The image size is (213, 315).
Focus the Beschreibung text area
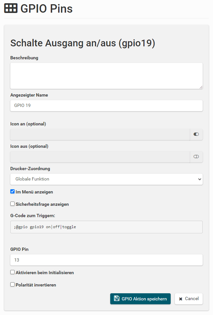106,76
